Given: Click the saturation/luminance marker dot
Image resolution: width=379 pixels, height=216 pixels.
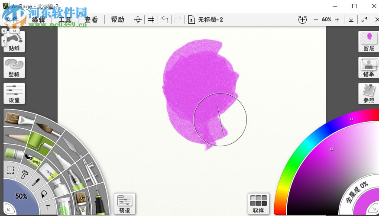Looking at the screenshot, I should coord(331,149).
